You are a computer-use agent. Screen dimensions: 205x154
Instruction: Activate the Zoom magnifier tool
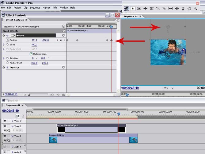coord(196,9)
